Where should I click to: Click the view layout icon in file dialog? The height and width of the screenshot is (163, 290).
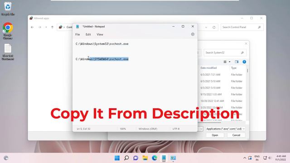tap(225, 62)
